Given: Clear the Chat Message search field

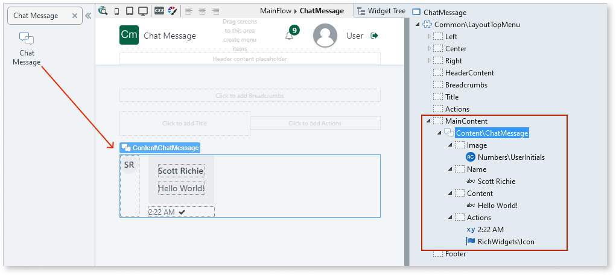Looking at the screenshot, I should point(75,16).
